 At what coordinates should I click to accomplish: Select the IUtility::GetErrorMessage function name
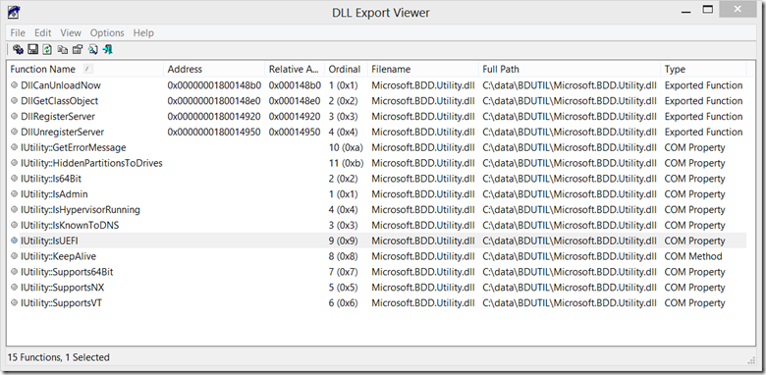74,147
